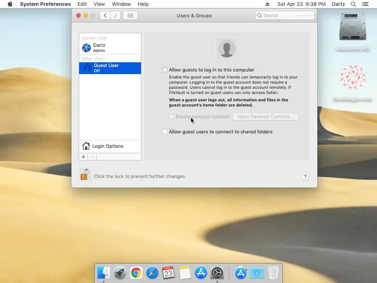Open the Trash in the Dock
This screenshot has height=283, width=377.
(273, 273)
